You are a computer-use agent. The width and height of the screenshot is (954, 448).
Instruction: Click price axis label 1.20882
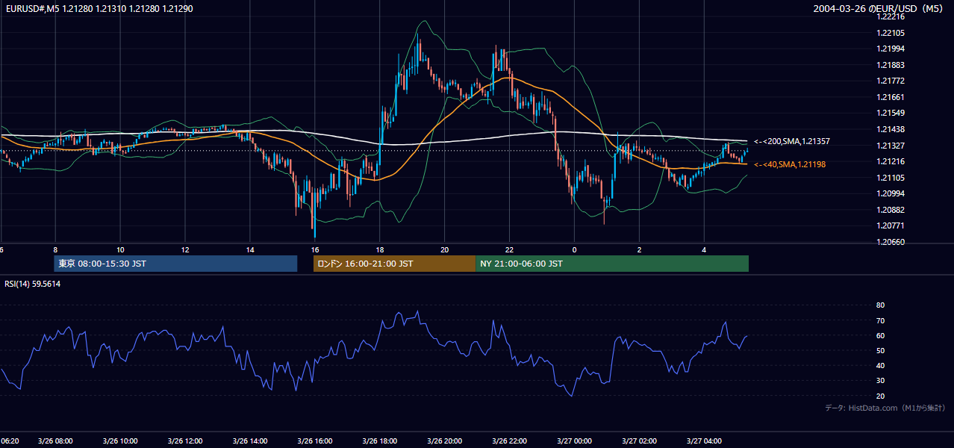(x=890, y=210)
